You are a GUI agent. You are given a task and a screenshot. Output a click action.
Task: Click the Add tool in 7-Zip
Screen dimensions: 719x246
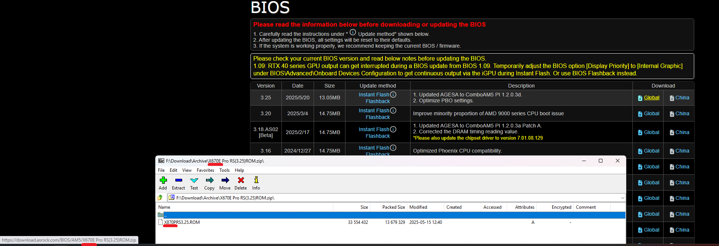tap(163, 183)
